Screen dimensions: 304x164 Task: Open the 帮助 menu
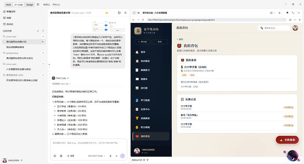point(56,5)
